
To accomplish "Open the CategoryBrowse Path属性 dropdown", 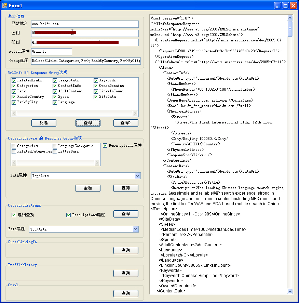I will tap(137, 176).
